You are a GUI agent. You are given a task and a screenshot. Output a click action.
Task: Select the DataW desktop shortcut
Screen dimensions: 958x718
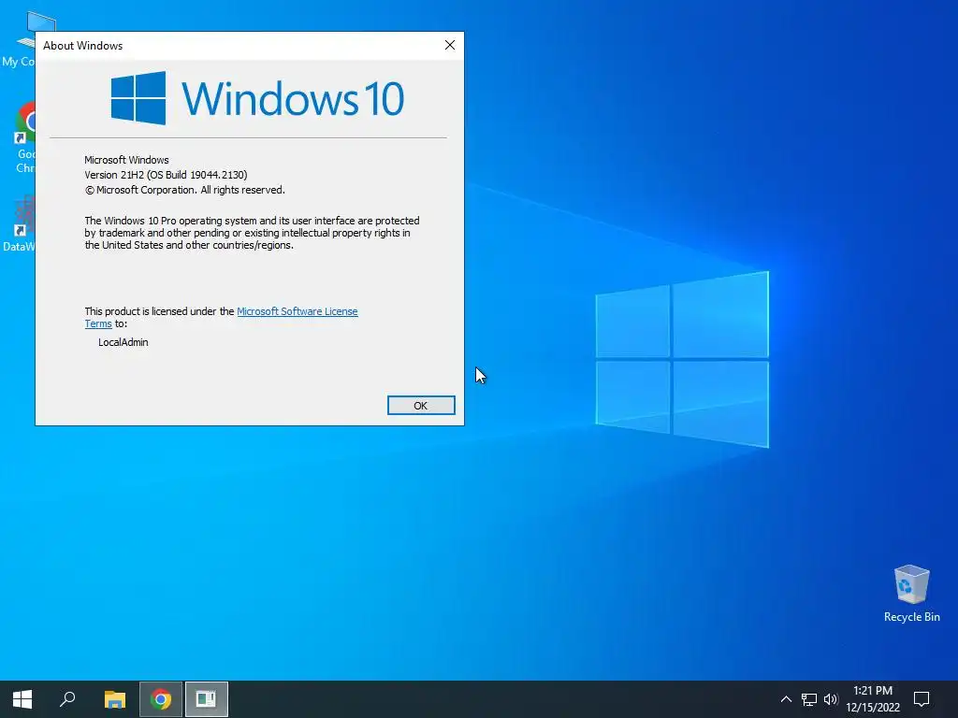point(19,223)
